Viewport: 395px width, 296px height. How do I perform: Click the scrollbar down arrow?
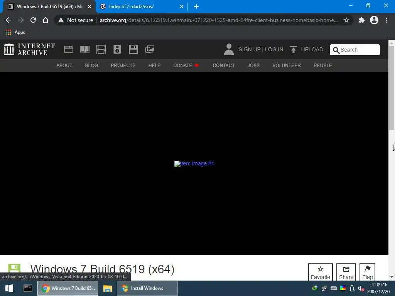tap(392, 277)
